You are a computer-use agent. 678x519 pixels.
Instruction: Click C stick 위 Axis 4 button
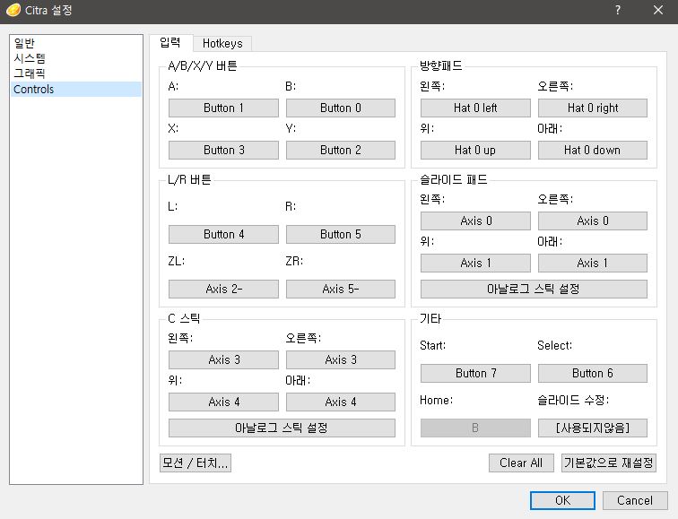pos(223,402)
